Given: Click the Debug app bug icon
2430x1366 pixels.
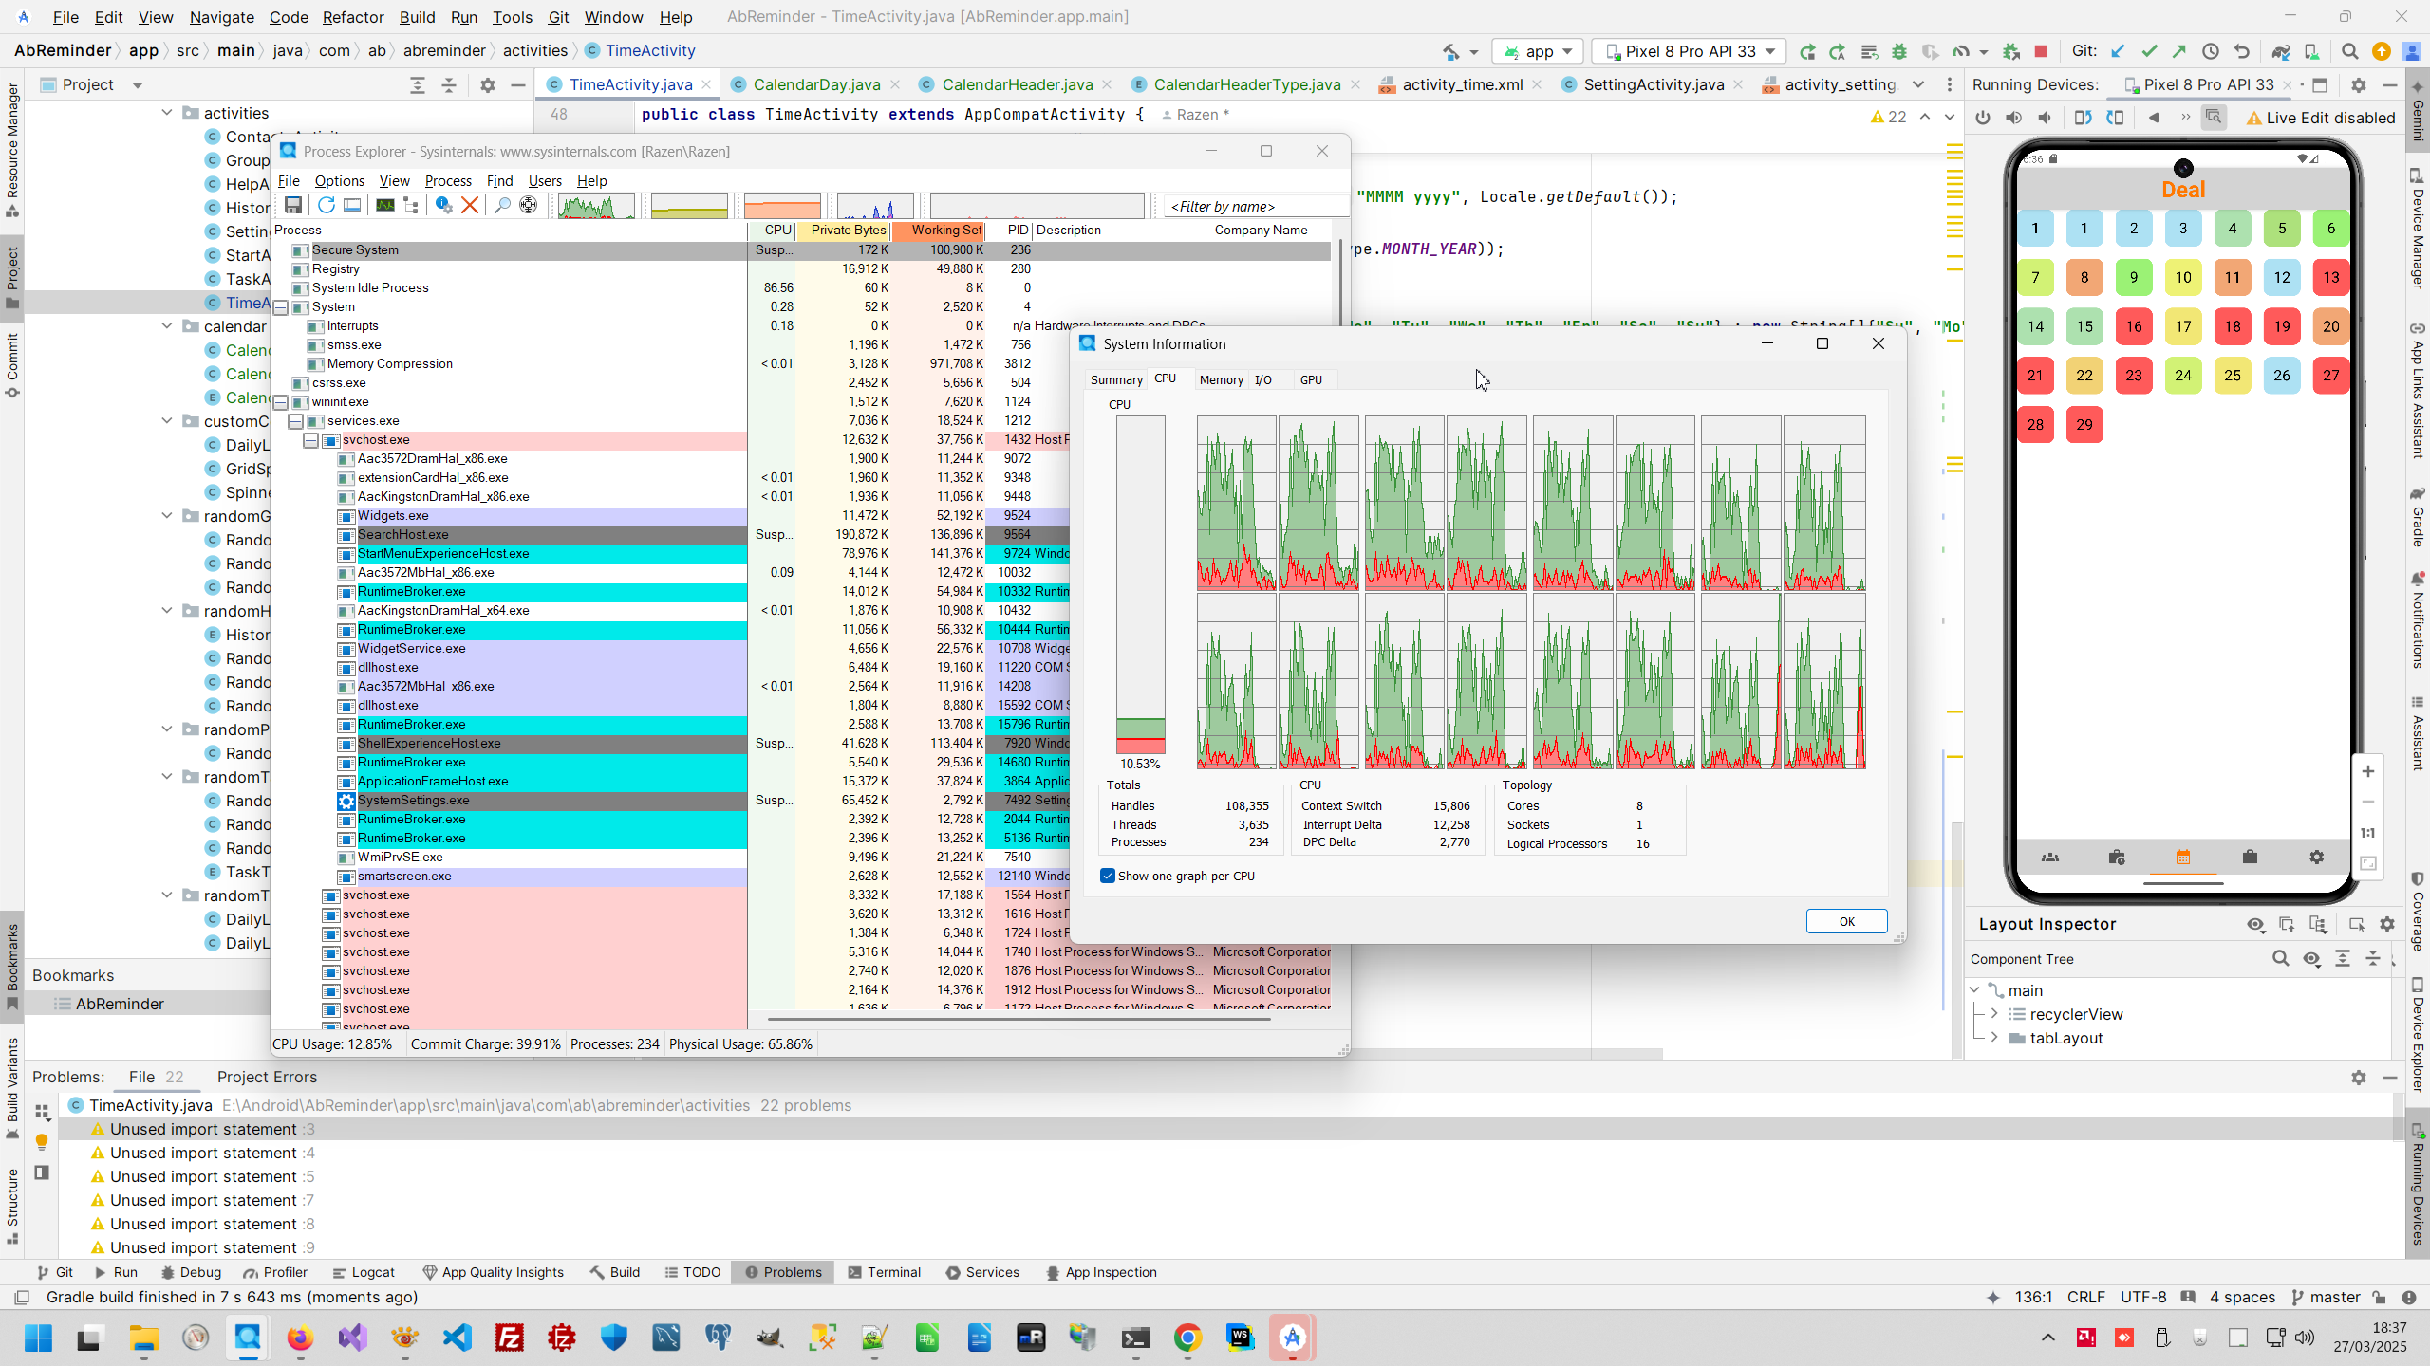Looking at the screenshot, I should 1899,51.
